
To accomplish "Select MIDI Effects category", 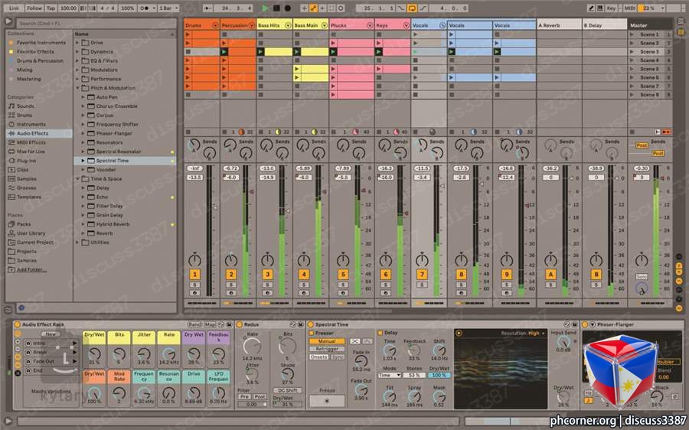I will tap(31, 142).
